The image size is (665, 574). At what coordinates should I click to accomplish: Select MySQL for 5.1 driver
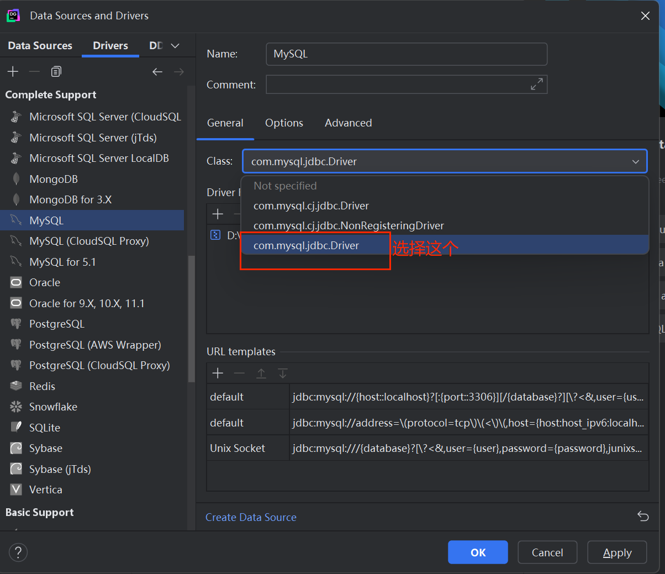tap(92, 262)
